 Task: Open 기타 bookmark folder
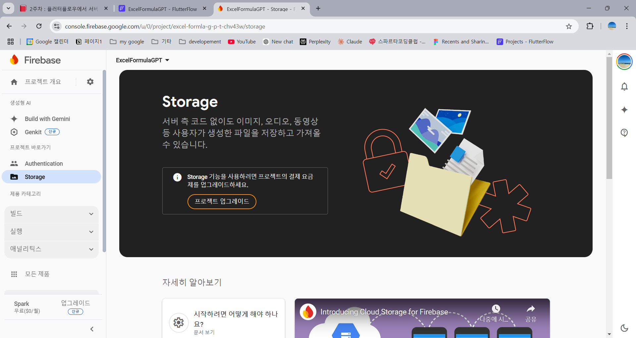pos(162,42)
